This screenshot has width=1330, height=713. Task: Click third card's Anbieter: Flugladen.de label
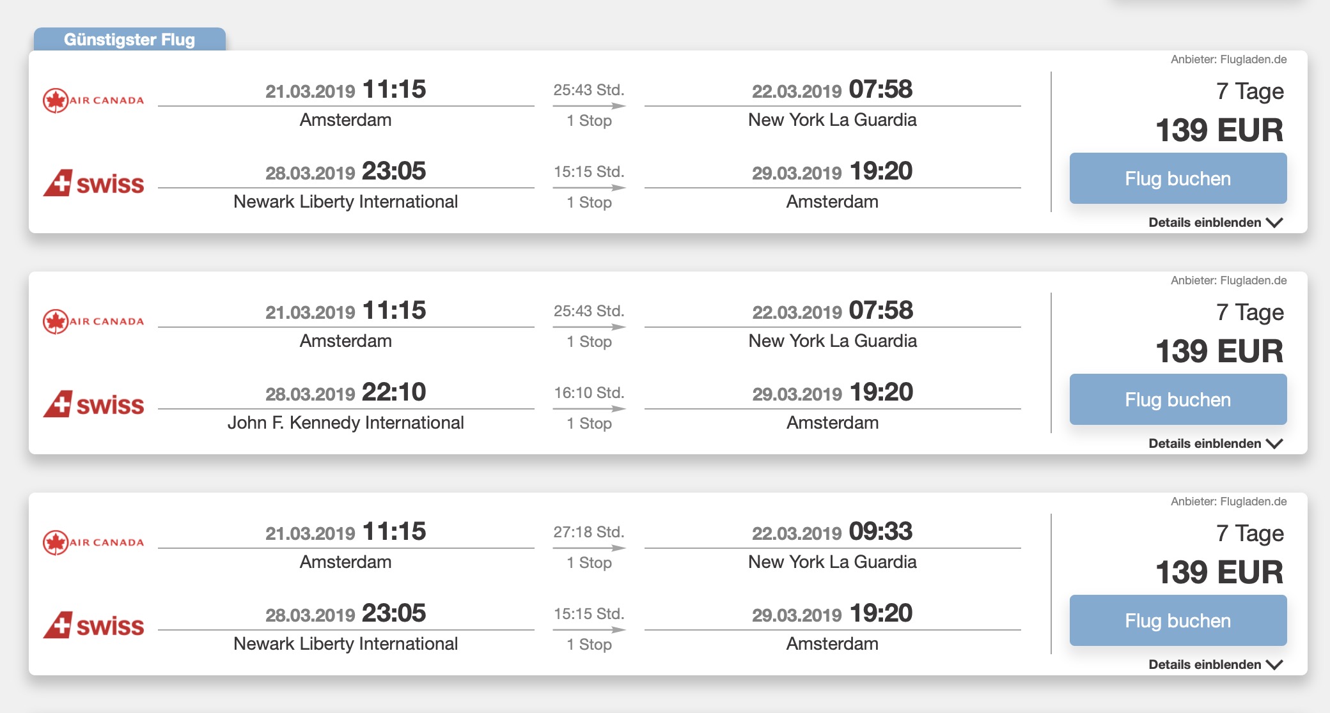coord(1228,502)
